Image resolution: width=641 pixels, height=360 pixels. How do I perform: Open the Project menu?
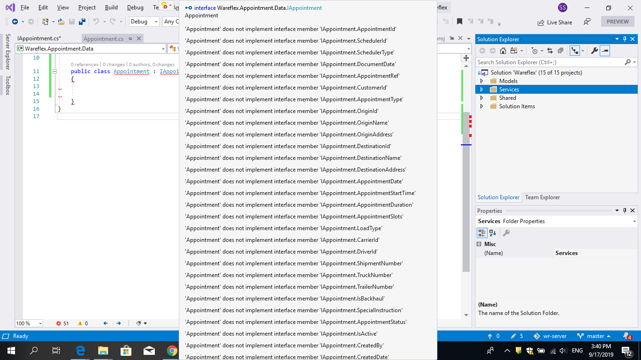(86, 7)
